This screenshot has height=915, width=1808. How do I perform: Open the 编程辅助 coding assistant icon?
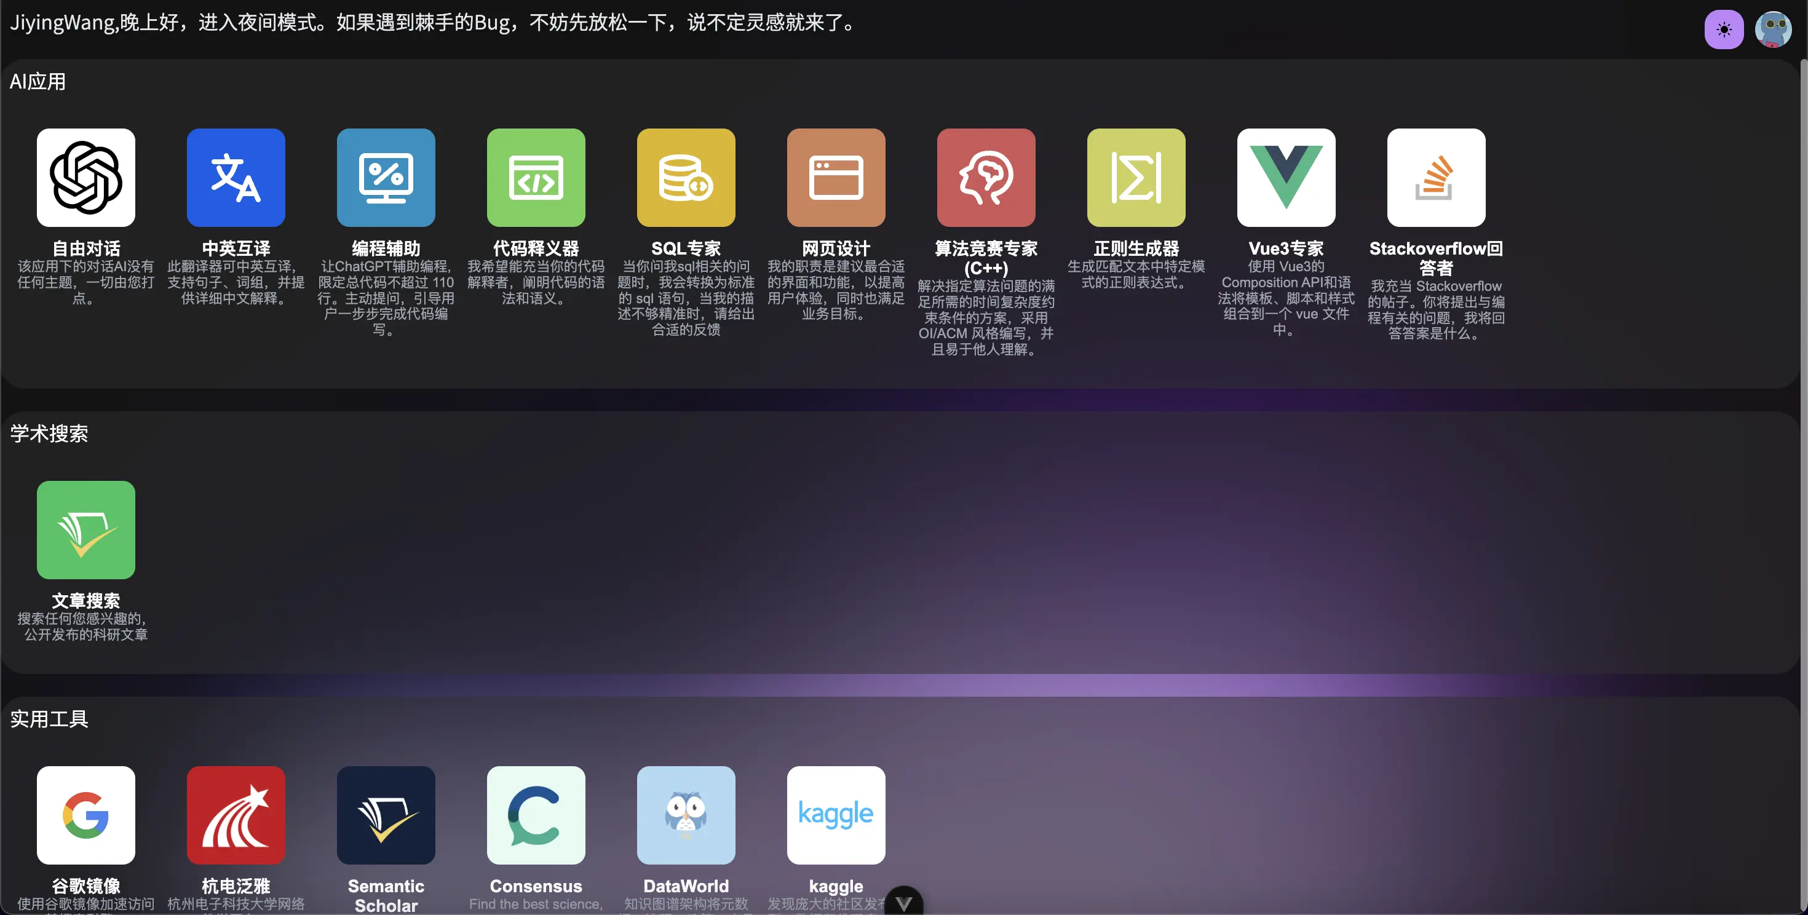pyautogui.click(x=386, y=178)
